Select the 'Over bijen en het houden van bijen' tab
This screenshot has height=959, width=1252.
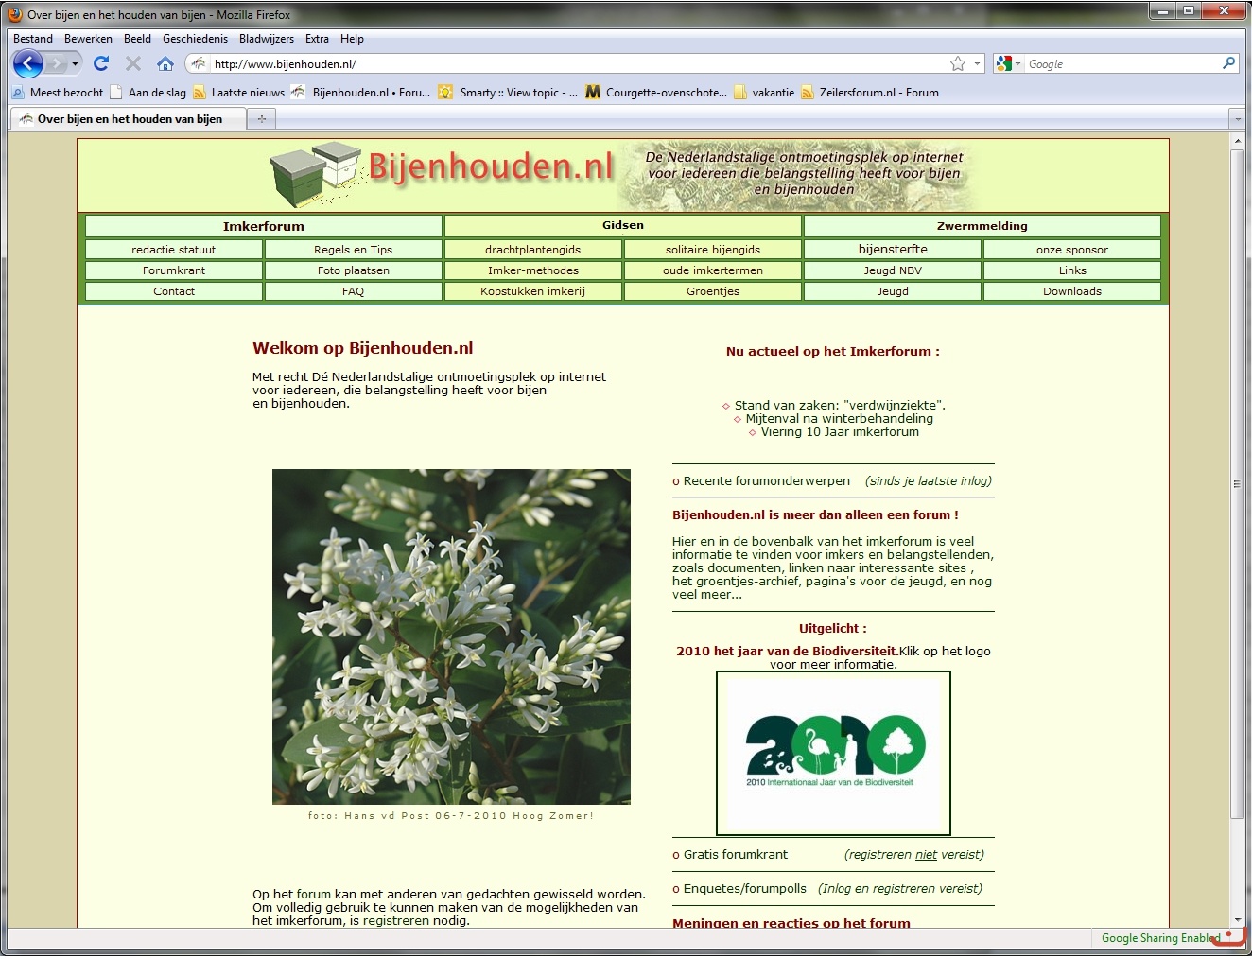pyautogui.click(x=130, y=119)
